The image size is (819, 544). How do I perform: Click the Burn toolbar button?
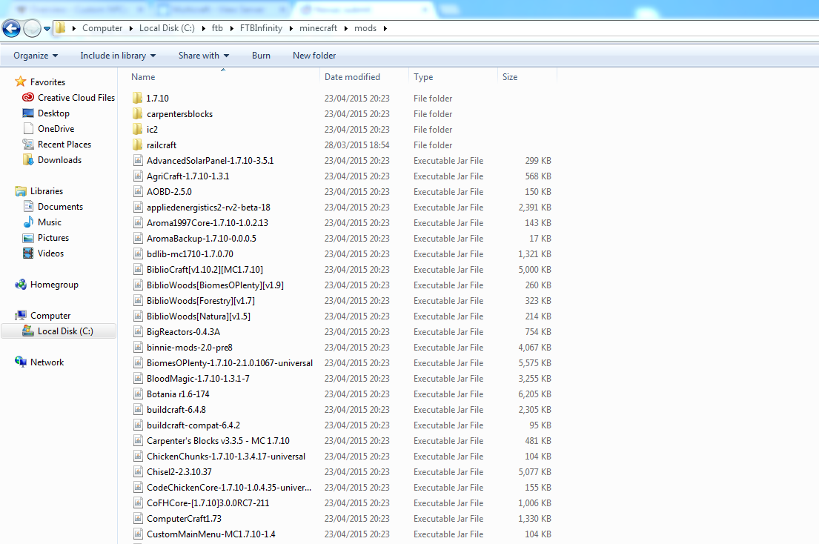click(x=261, y=56)
